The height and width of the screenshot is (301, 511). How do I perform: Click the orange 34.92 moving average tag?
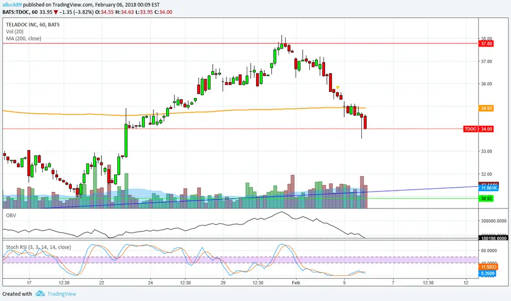click(486, 108)
